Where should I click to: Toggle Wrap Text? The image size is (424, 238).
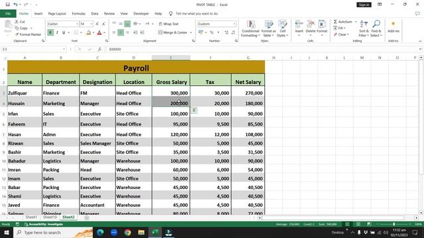tap(169, 24)
